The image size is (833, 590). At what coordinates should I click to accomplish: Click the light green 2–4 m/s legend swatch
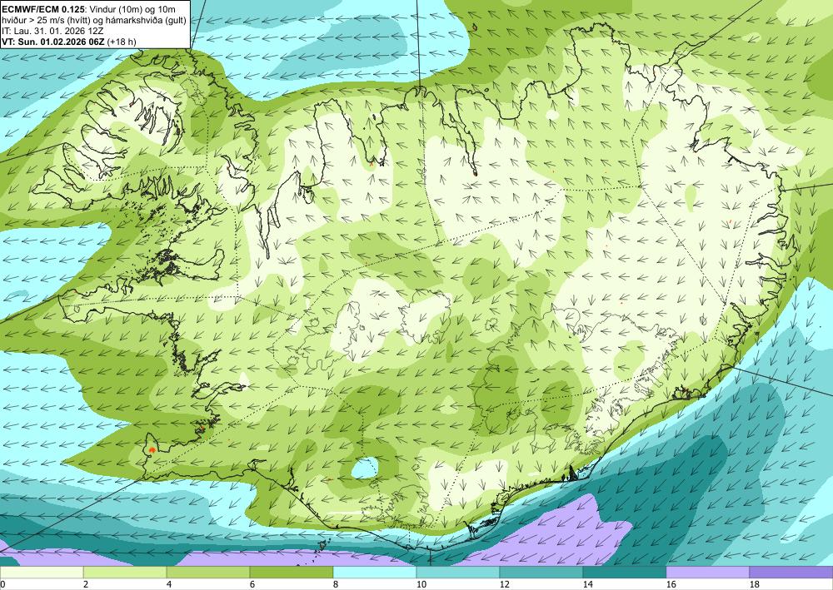coord(125,573)
